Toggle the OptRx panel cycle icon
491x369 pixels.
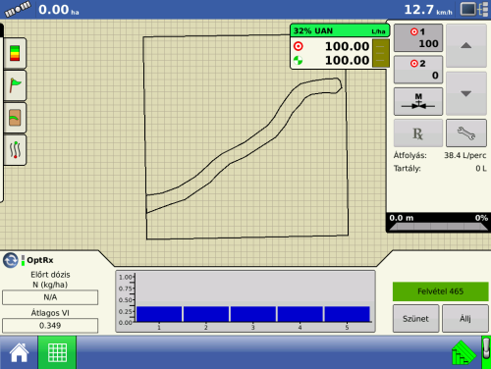pos(11,260)
